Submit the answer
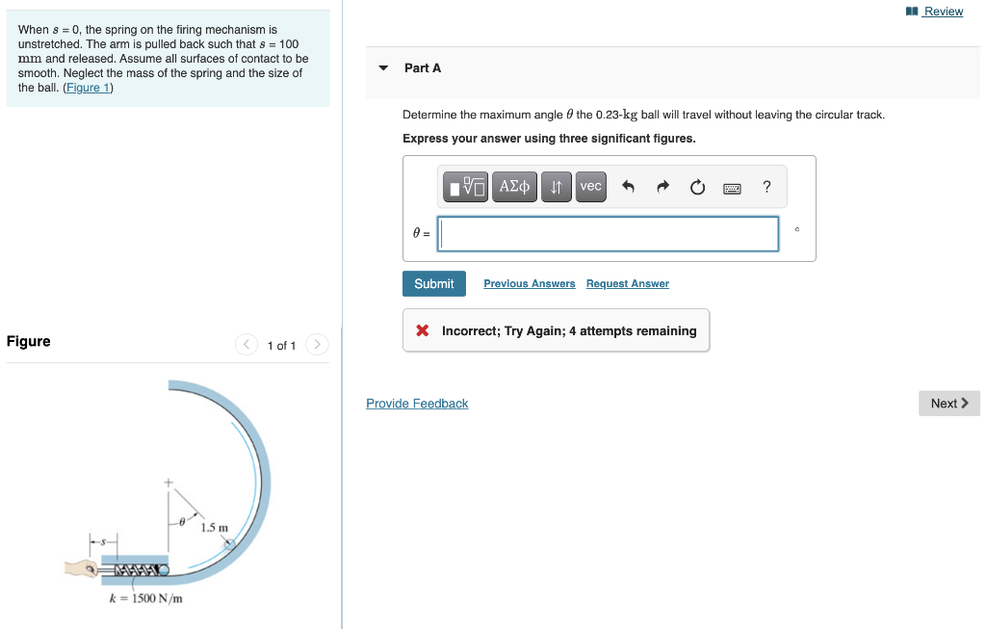 pos(433,283)
